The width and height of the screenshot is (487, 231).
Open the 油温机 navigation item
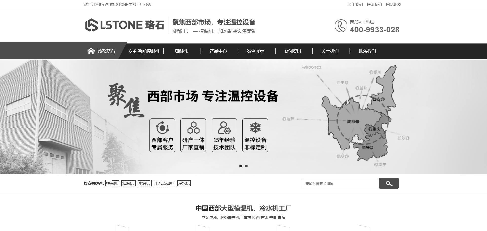[x=181, y=51]
